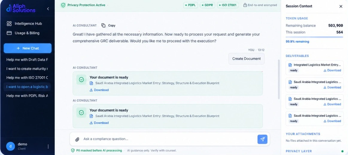The width and height of the screenshot is (348, 155).
Task: Click the 'Privacy Protection Active' label
Action: coord(86,5)
